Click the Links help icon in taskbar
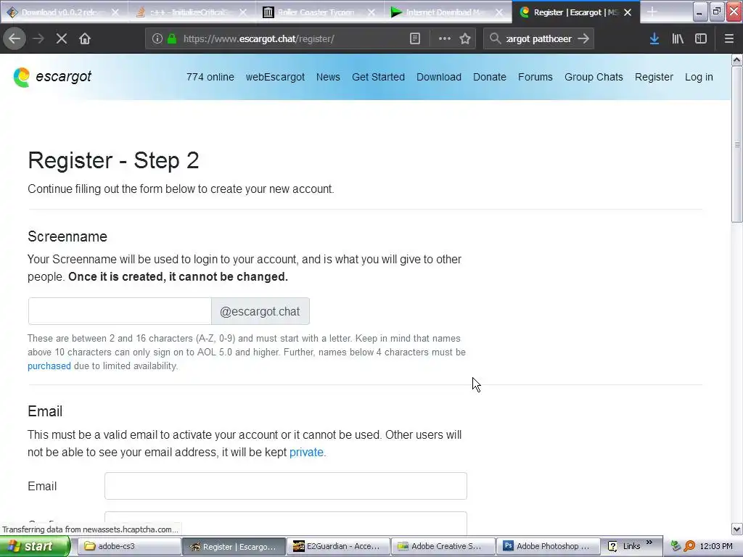Image resolution: width=743 pixels, height=557 pixels. point(612,546)
